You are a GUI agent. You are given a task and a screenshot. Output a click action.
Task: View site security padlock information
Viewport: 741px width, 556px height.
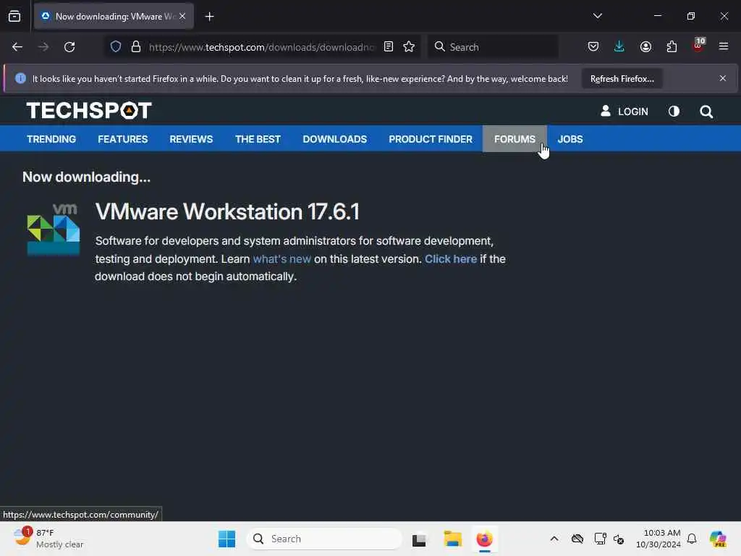pyautogui.click(x=136, y=47)
